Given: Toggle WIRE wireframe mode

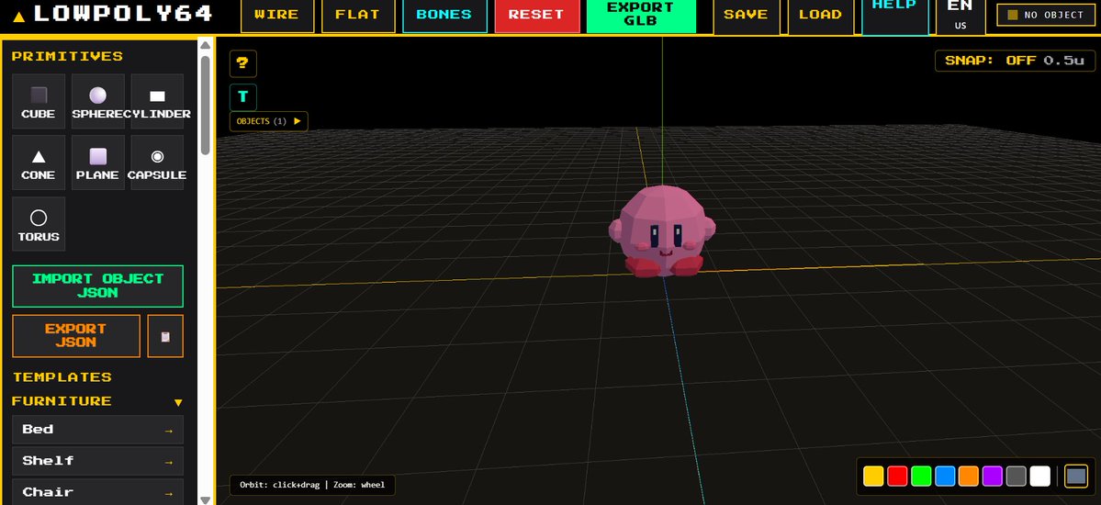Looking at the screenshot, I should coord(277,16).
